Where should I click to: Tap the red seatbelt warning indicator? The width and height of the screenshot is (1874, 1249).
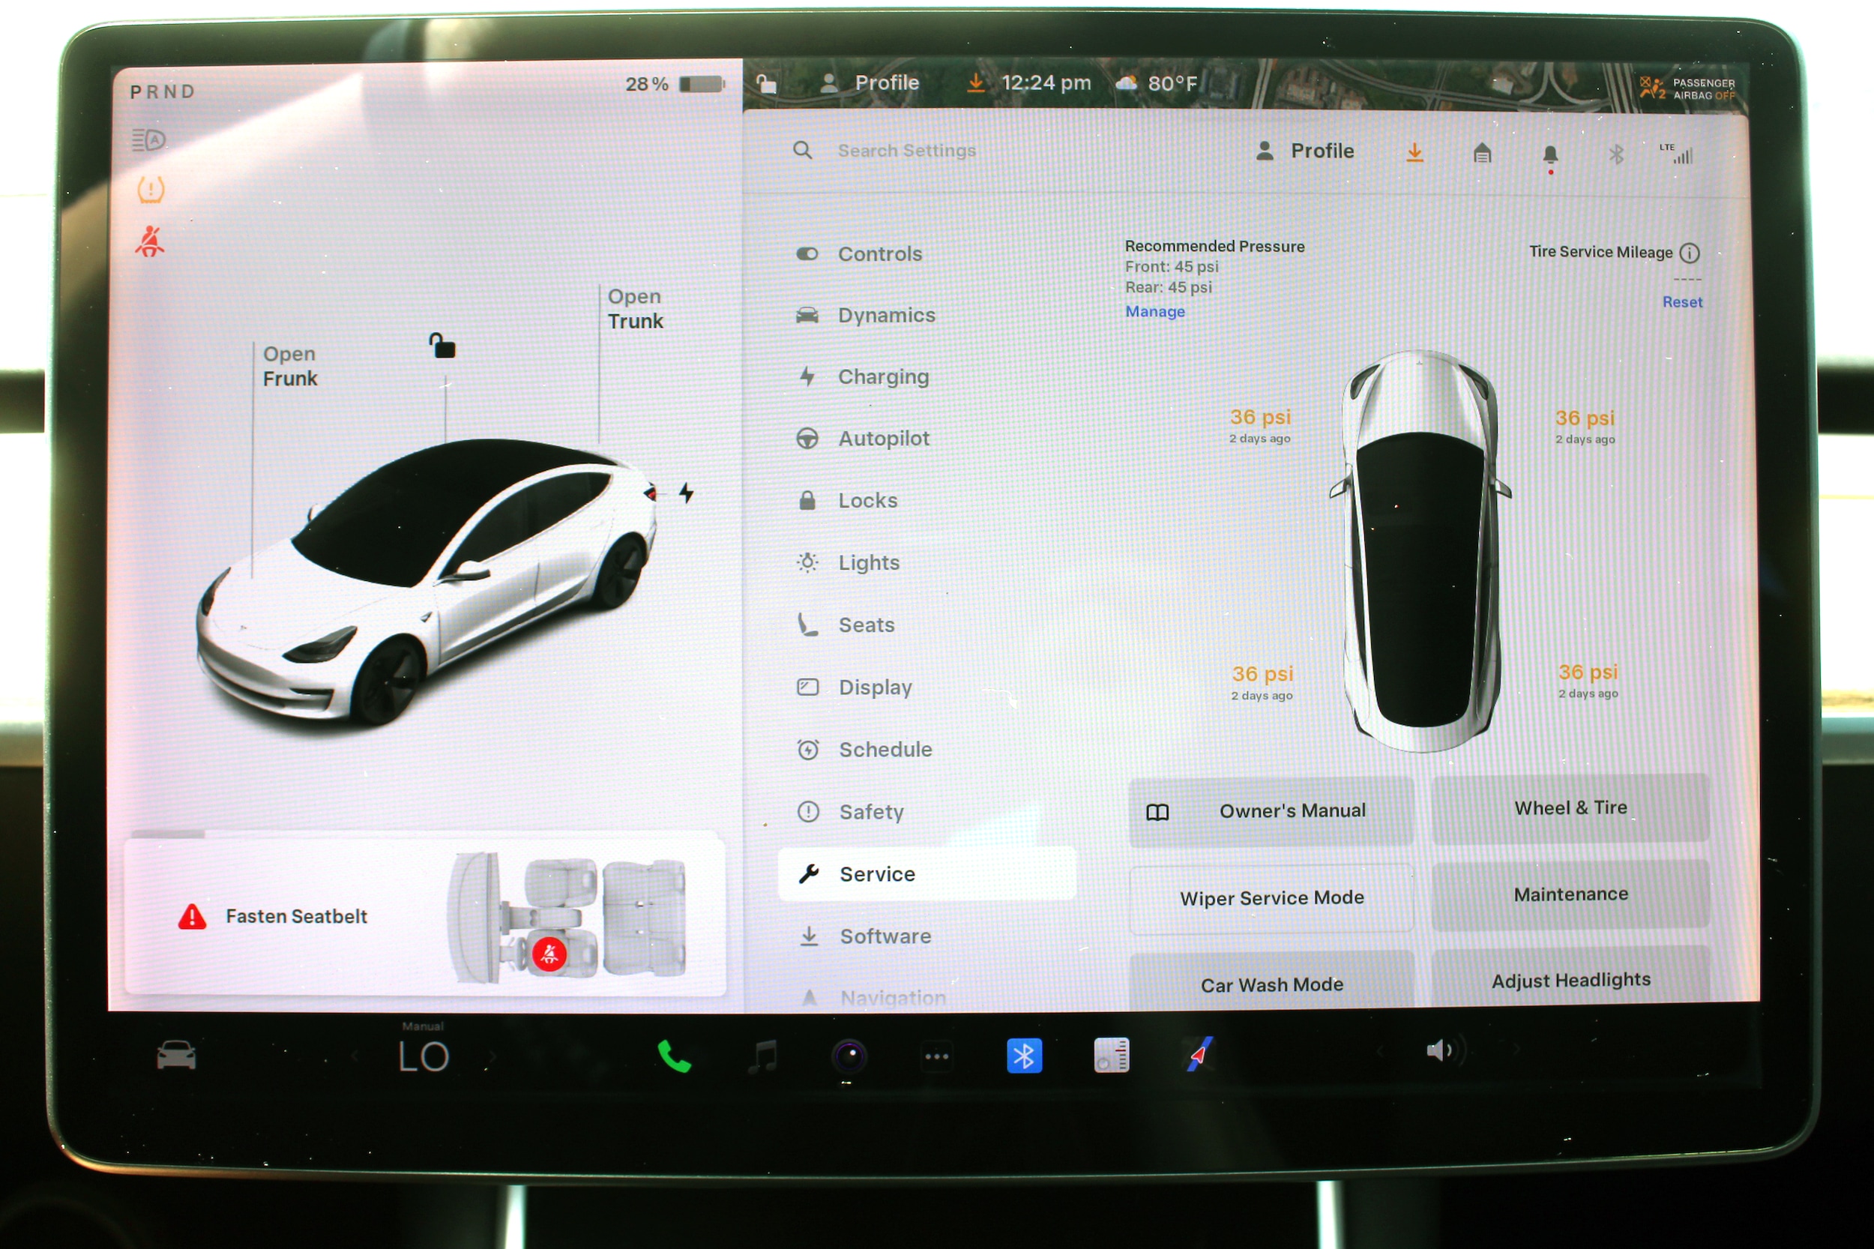tap(150, 241)
